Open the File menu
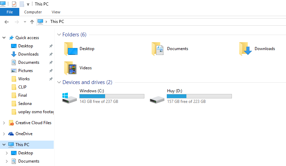This screenshot has height=166, width=286. tap(10, 12)
